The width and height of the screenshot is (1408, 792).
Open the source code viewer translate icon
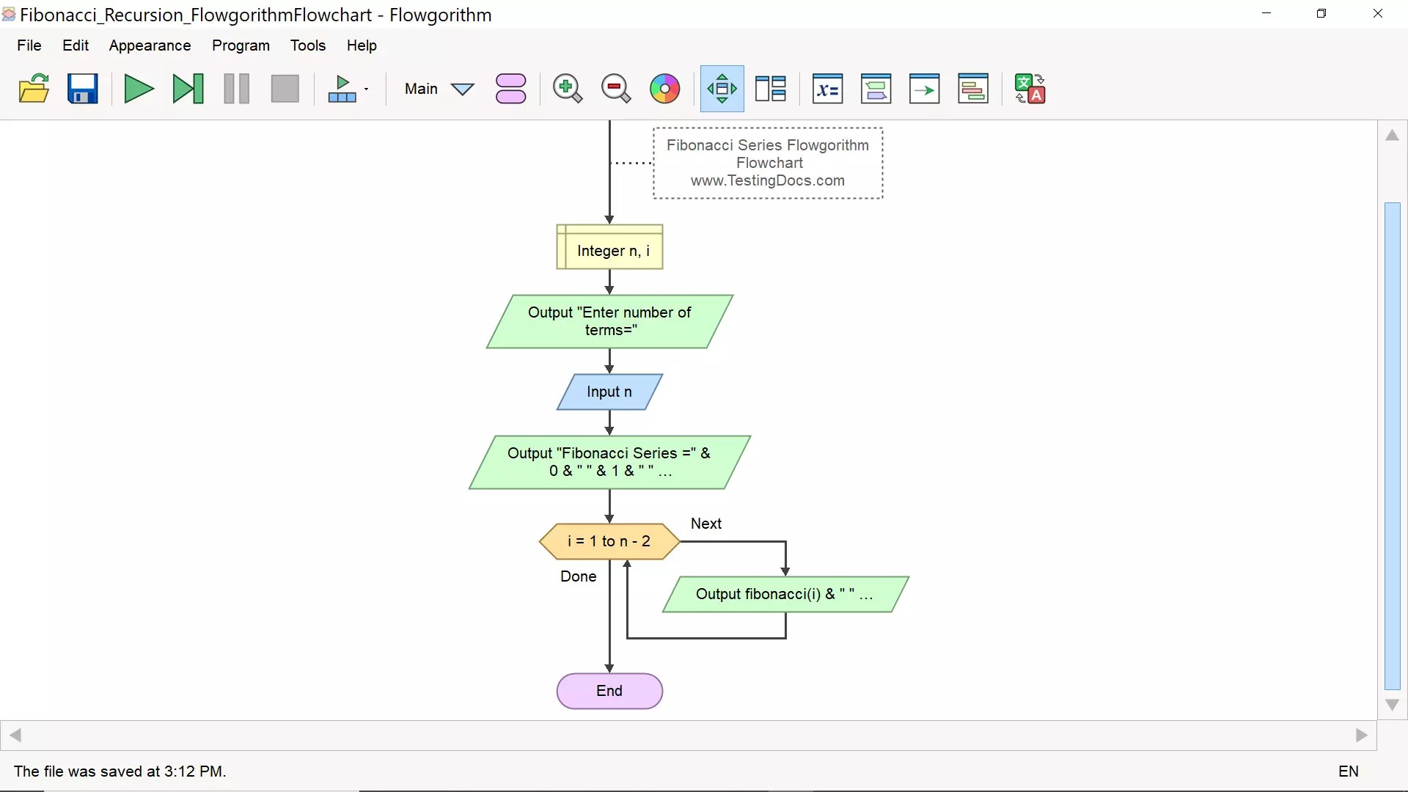tap(1030, 89)
